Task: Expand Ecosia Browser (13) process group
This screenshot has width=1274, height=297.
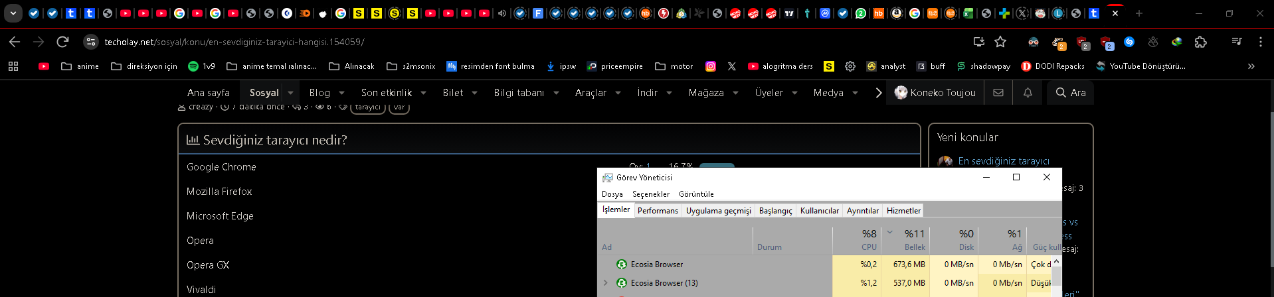Action: tap(605, 283)
